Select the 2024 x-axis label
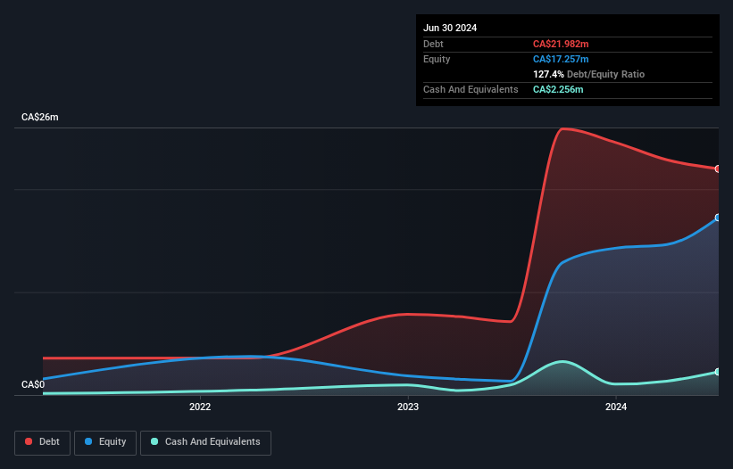 coord(616,407)
